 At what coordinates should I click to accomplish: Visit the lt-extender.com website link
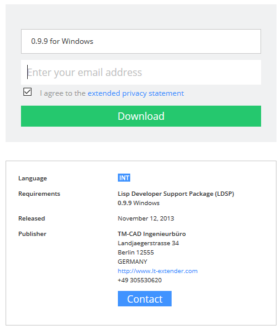157,271
